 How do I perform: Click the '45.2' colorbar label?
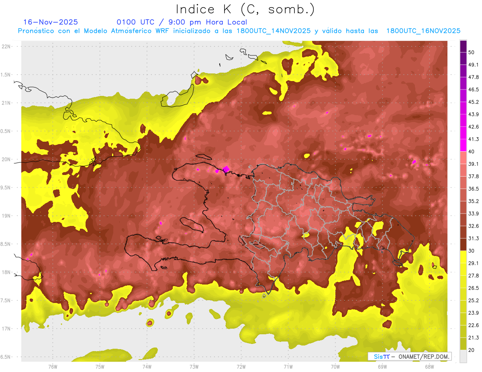point(474,102)
